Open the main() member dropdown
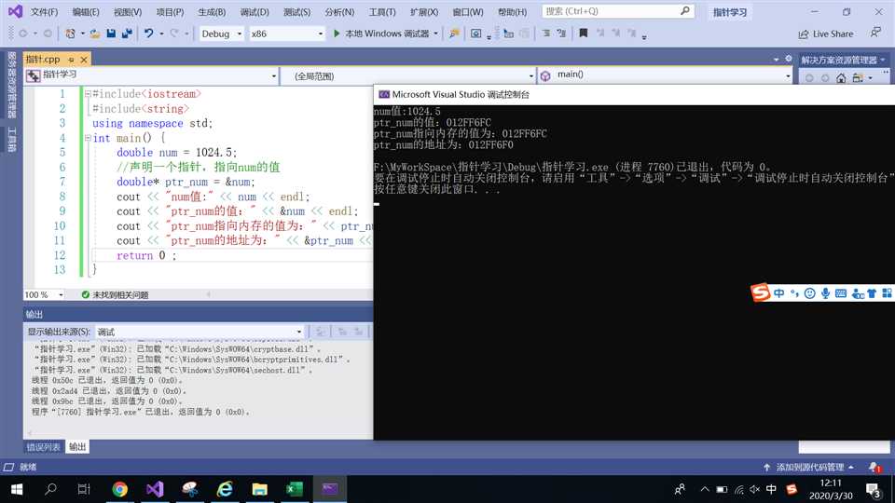This screenshot has width=895, height=503. point(666,75)
